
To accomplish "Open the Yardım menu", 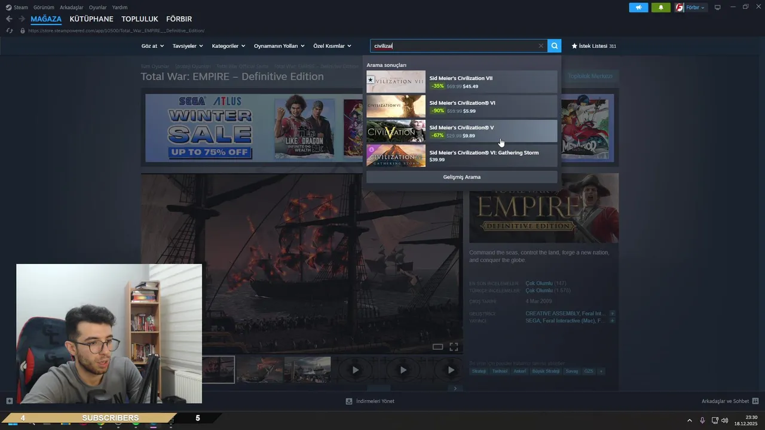I will coord(120,7).
